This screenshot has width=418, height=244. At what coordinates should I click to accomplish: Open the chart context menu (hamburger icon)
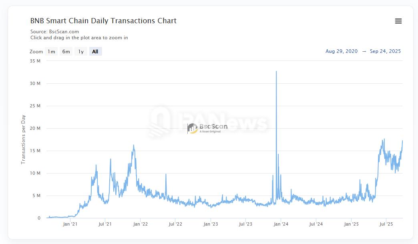[398, 21]
